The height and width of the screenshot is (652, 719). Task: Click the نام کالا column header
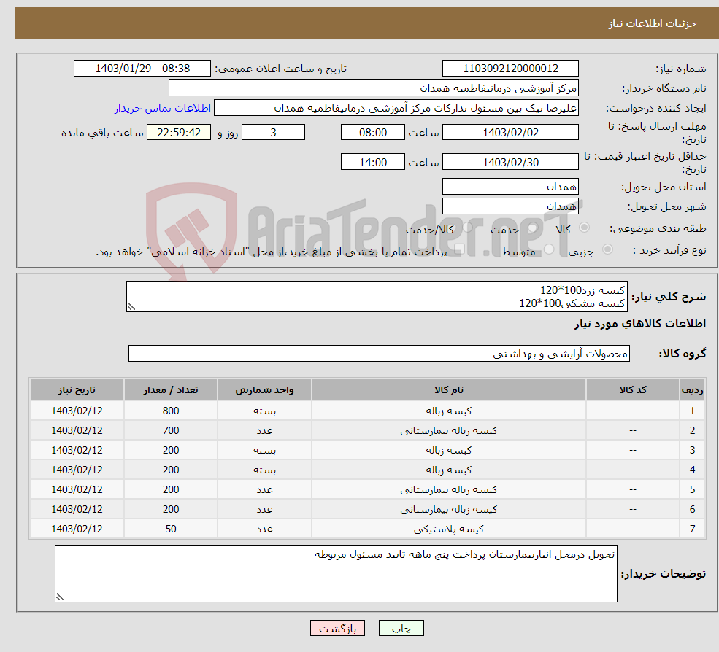point(449,390)
